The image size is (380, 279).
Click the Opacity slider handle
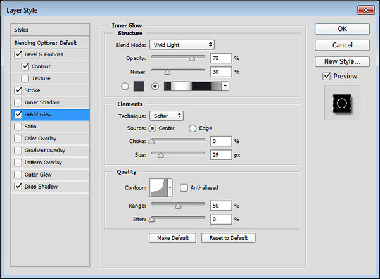192,59
